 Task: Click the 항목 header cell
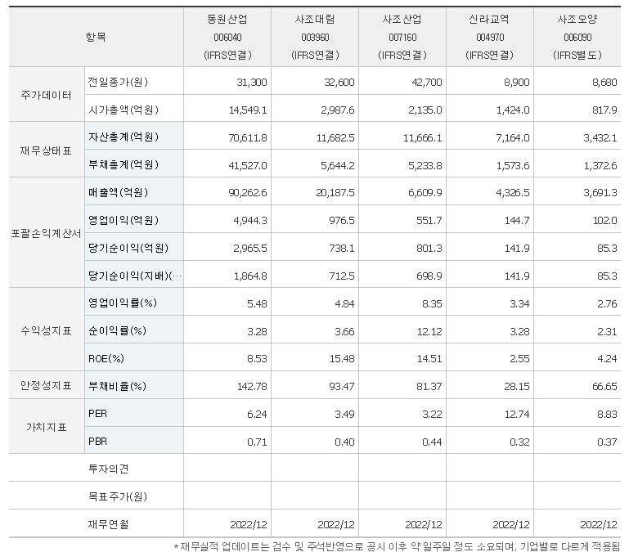pyautogui.click(x=96, y=37)
